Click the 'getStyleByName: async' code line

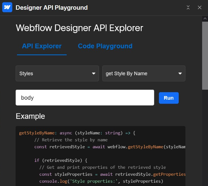click(77, 133)
